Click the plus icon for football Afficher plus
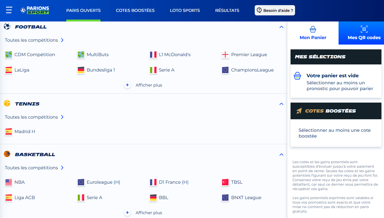The height and width of the screenshot is (218, 384). (x=127, y=85)
